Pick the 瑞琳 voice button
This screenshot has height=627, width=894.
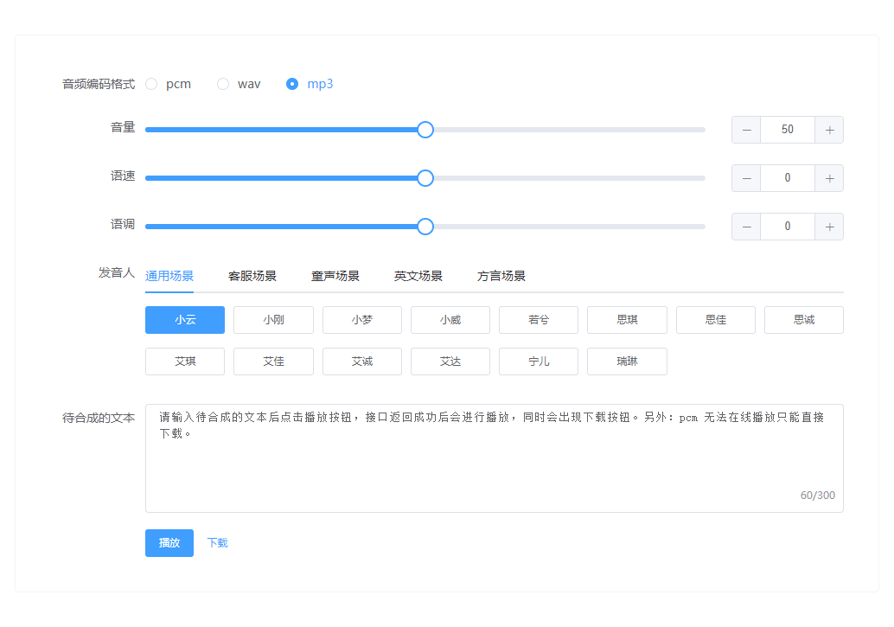627,361
